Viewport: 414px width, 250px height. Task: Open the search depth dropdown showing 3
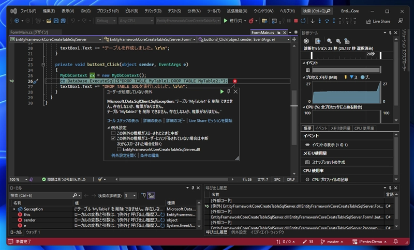click(x=130, y=195)
